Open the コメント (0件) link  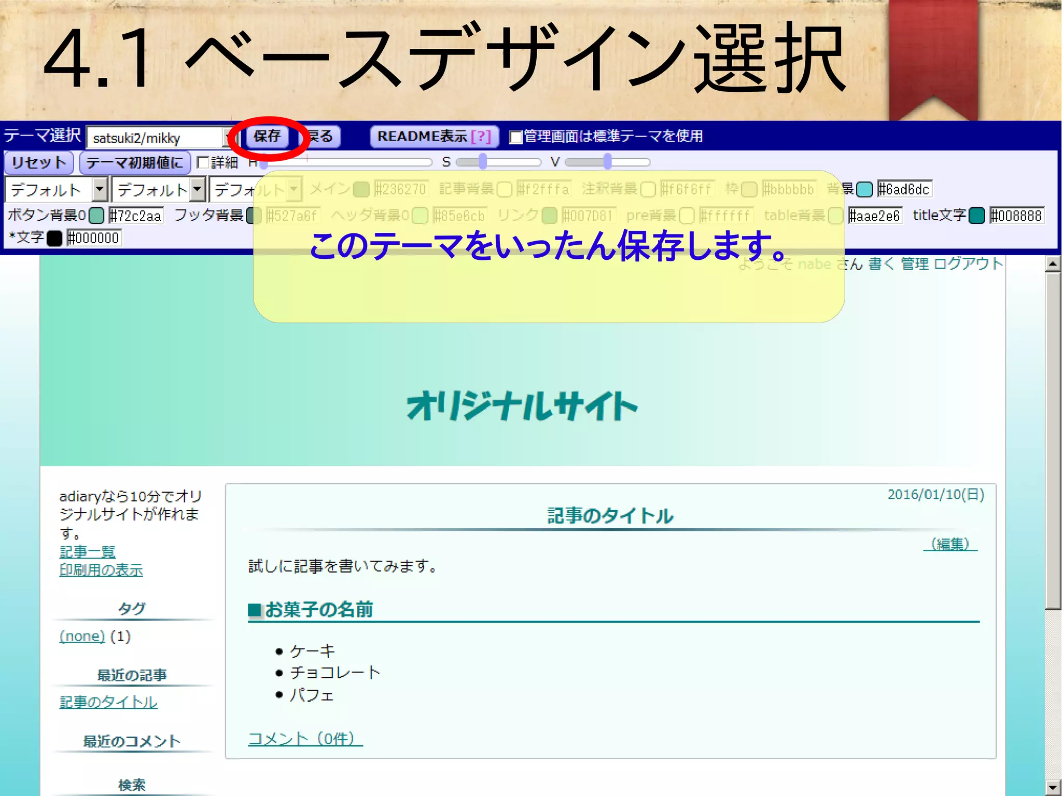coord(305,738)
